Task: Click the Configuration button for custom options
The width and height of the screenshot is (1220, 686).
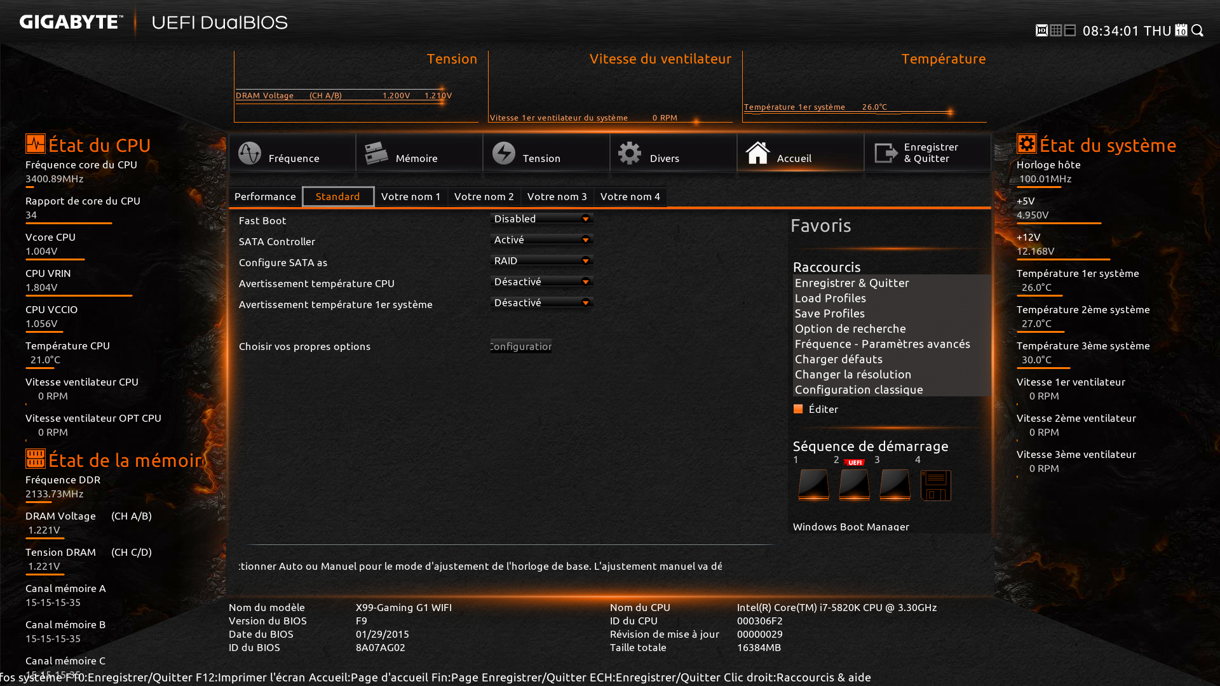Action: click(521, 346)
